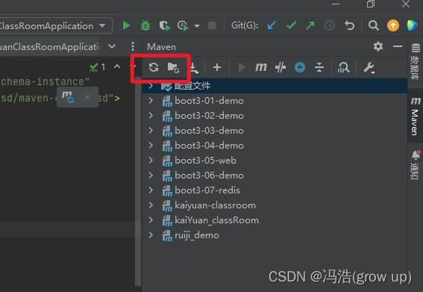Screen dimensions: 423x292
Task: Generate sources and update folders
Action: (x=173, y=67)
